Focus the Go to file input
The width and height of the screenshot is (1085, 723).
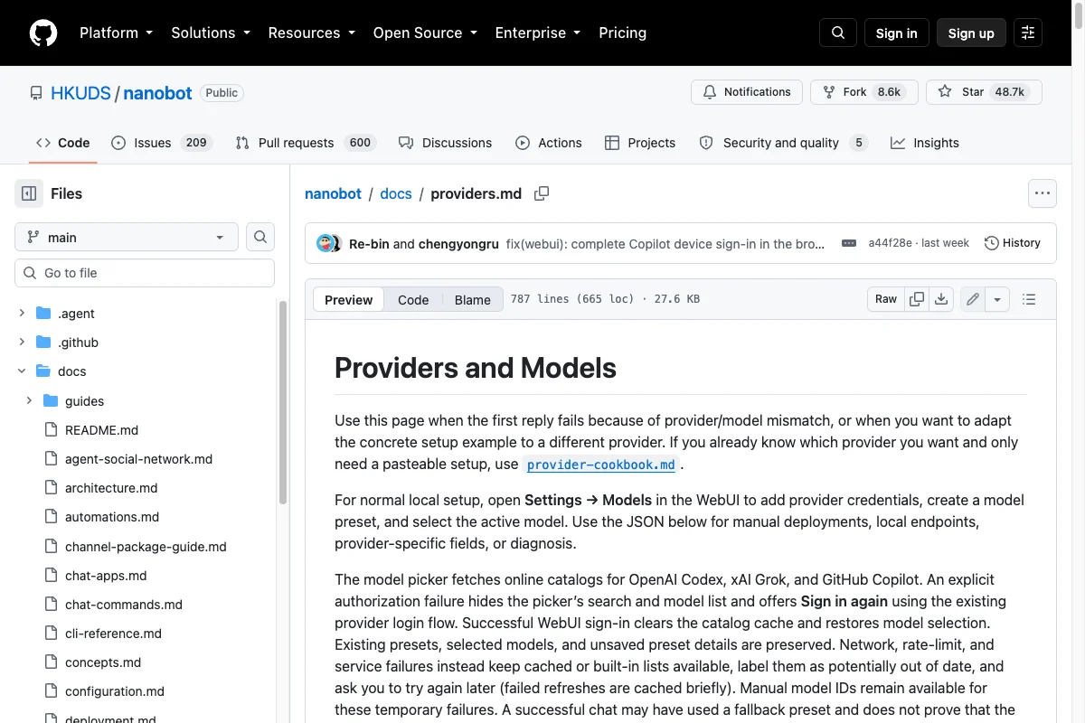tap(145, 273)
